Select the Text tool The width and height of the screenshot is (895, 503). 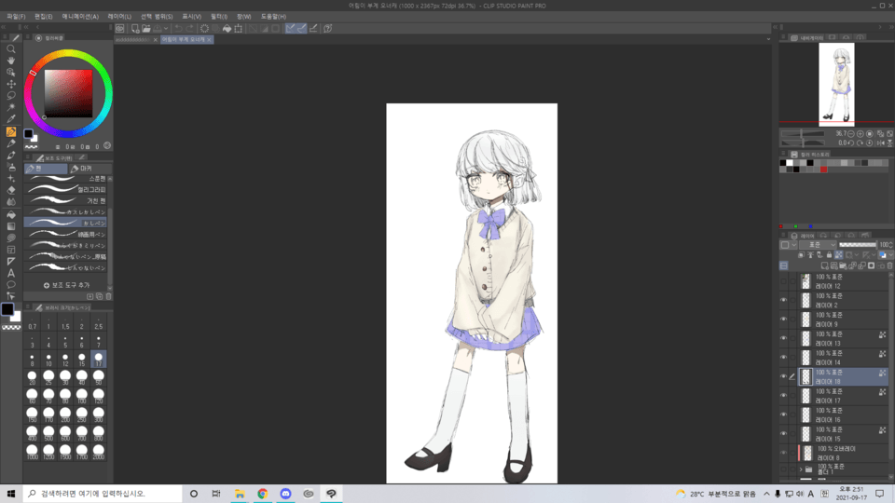(11, 273)
